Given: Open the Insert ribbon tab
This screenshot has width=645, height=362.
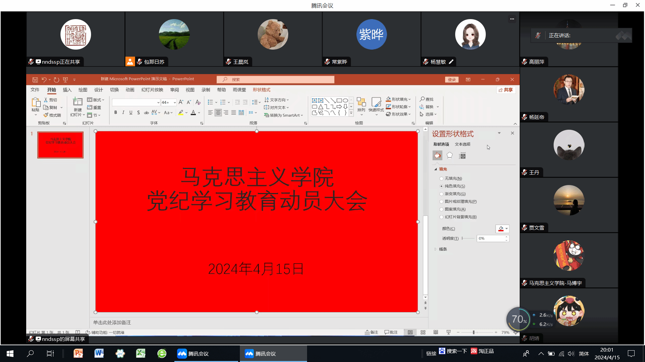Looking at the screenshot, I should [67, 90].
